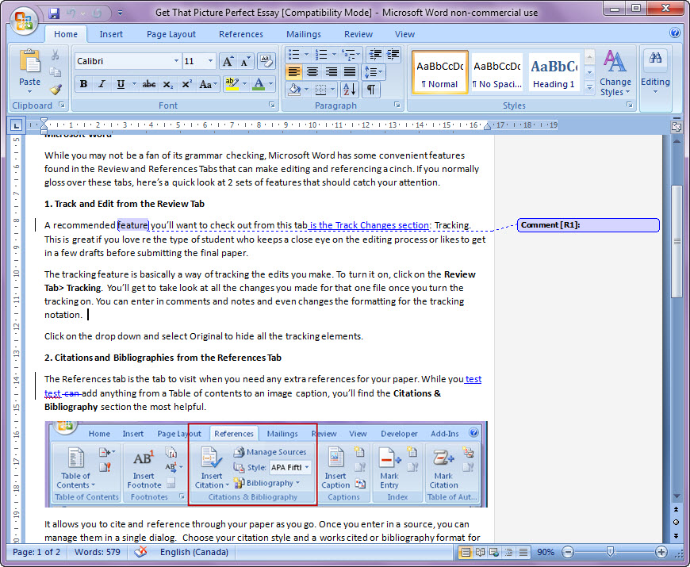The image size is (690, 567).
Task: Apply the yellow text highlight color
Action: pos(232,84)
